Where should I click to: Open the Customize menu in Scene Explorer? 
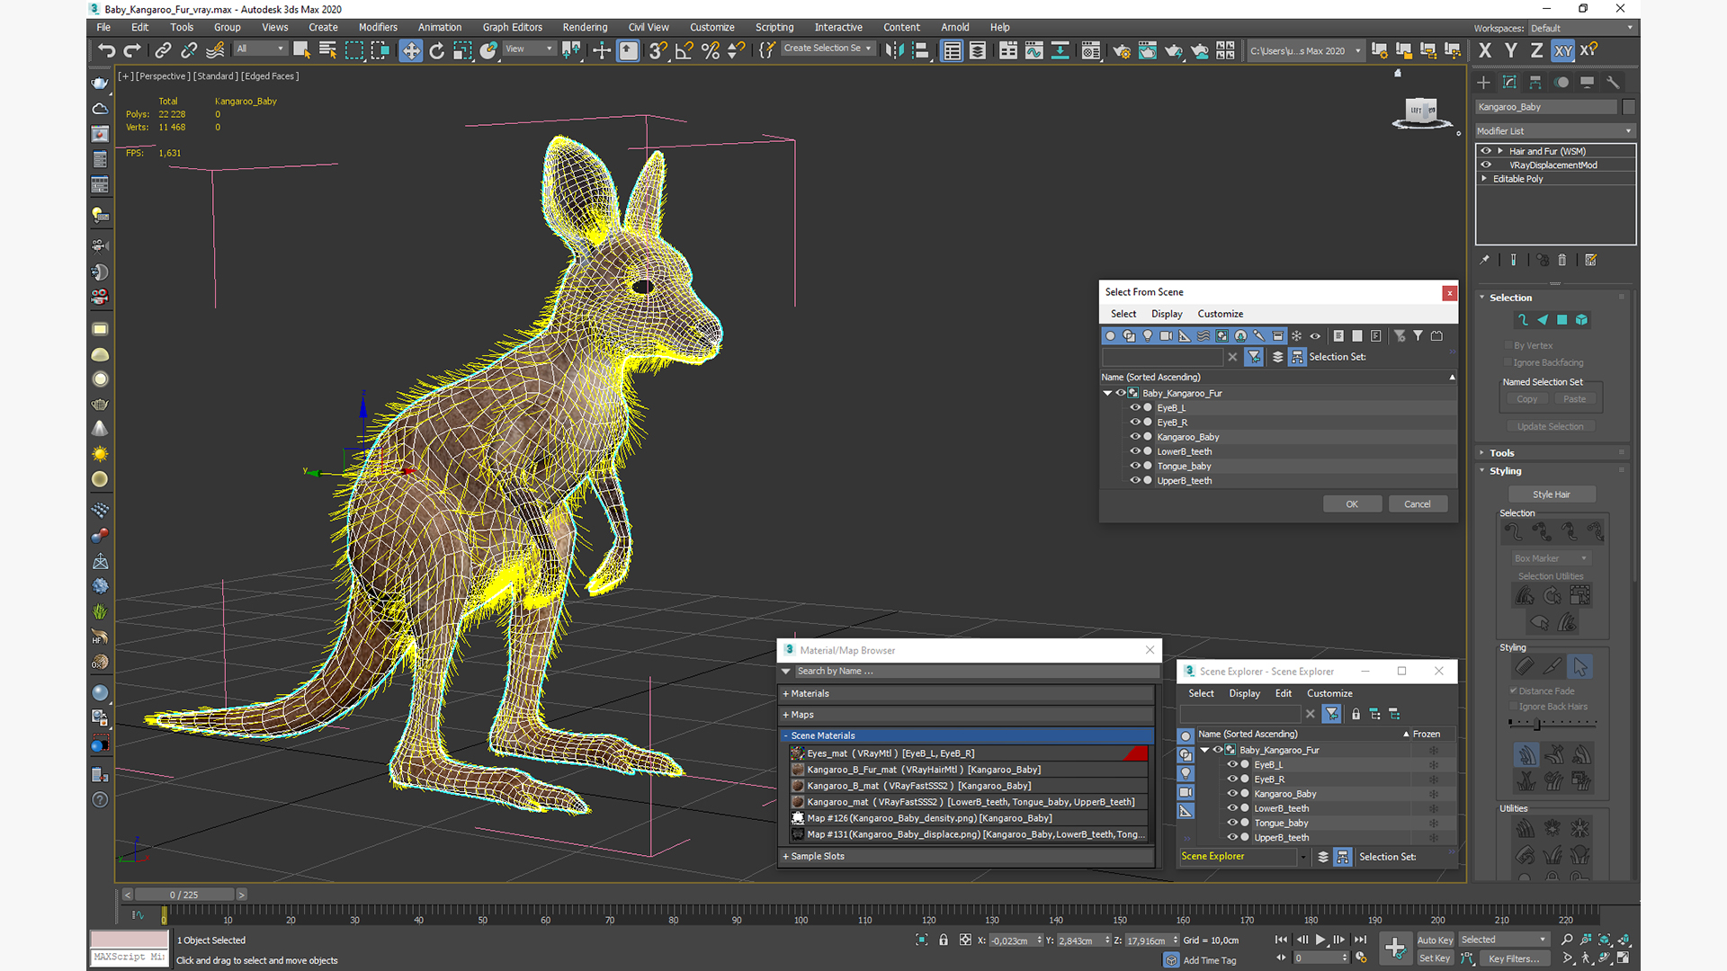pos(1329,693)
